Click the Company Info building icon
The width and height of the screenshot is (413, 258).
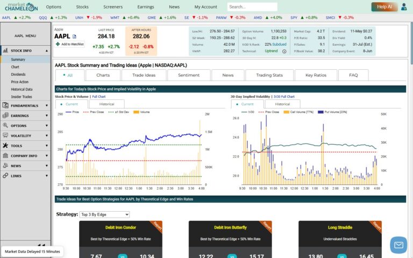click(x=5, y=155)
